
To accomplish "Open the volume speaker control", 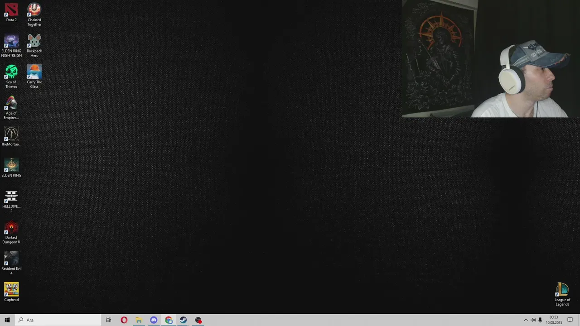I will click(533, 320).
